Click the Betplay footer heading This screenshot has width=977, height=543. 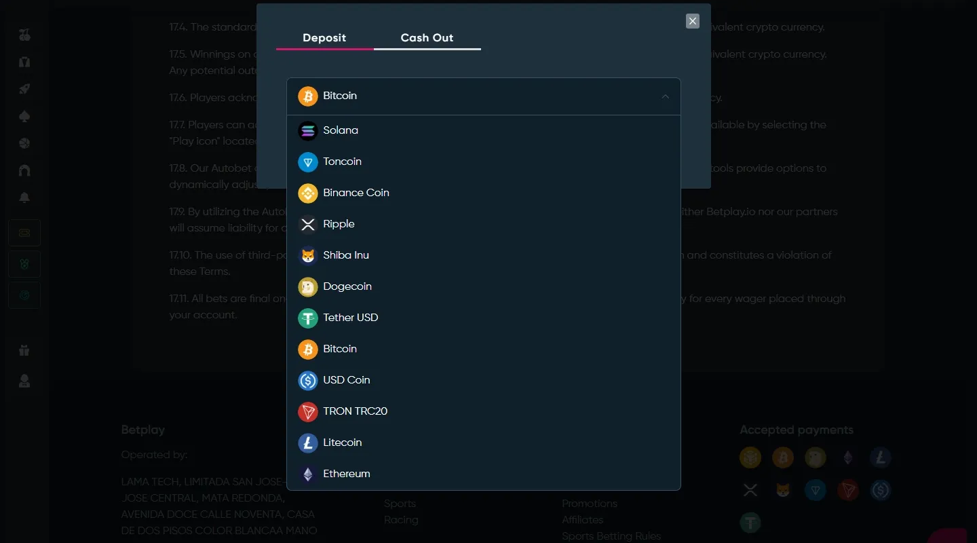pos(142,430)
